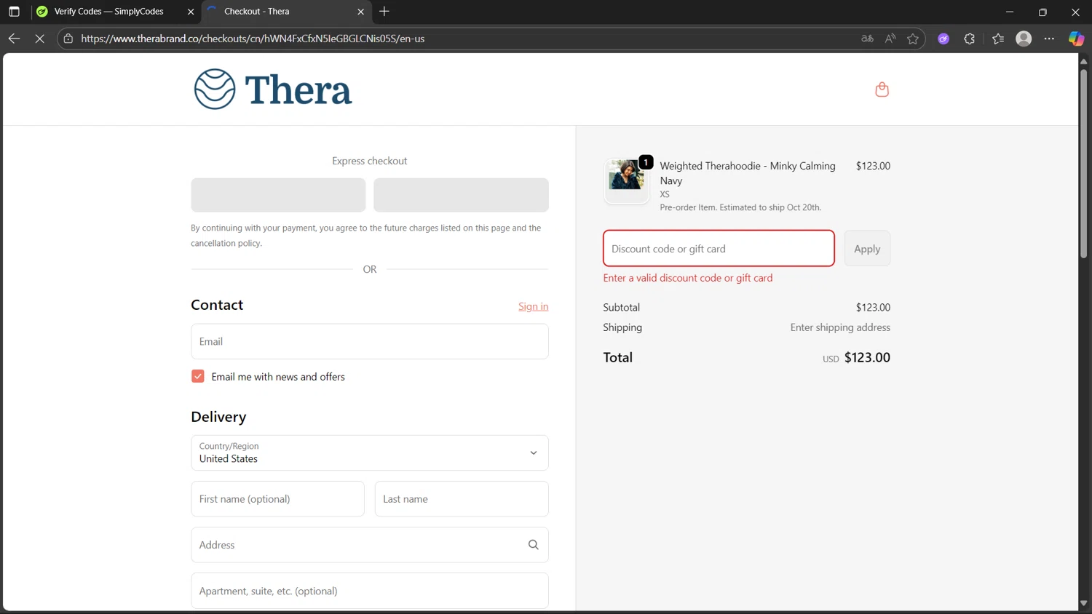The height and width of the screenshot is (614, 1092).
Task: Choose the second express checkout button
Action: tap(461, 195)
